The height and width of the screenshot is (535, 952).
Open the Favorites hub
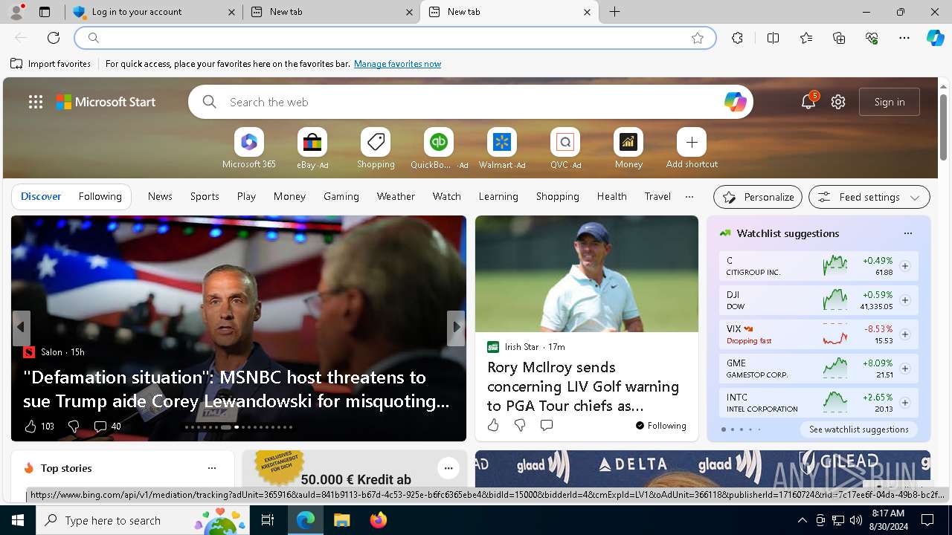(806, 38)
